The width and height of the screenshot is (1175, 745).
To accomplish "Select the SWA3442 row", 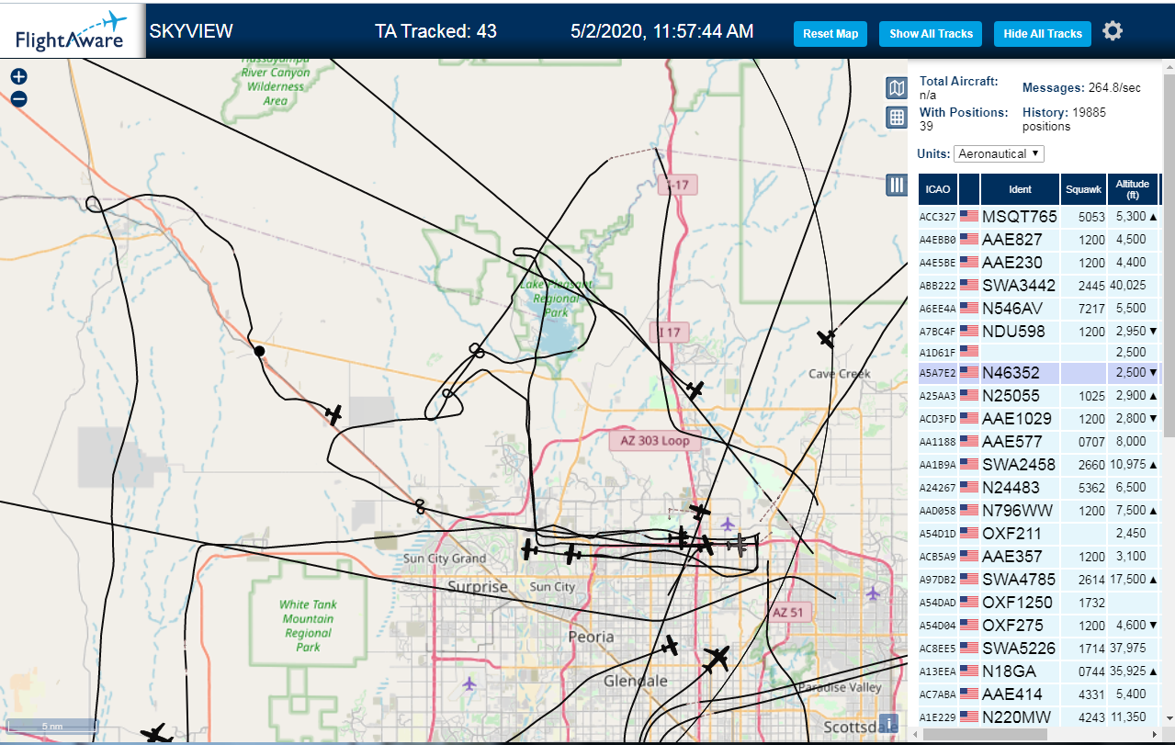I will 1039,286.
